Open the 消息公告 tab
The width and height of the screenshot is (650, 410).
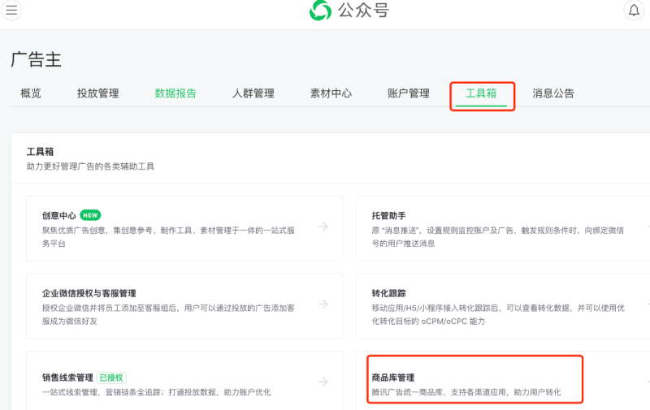click(553, 93)
